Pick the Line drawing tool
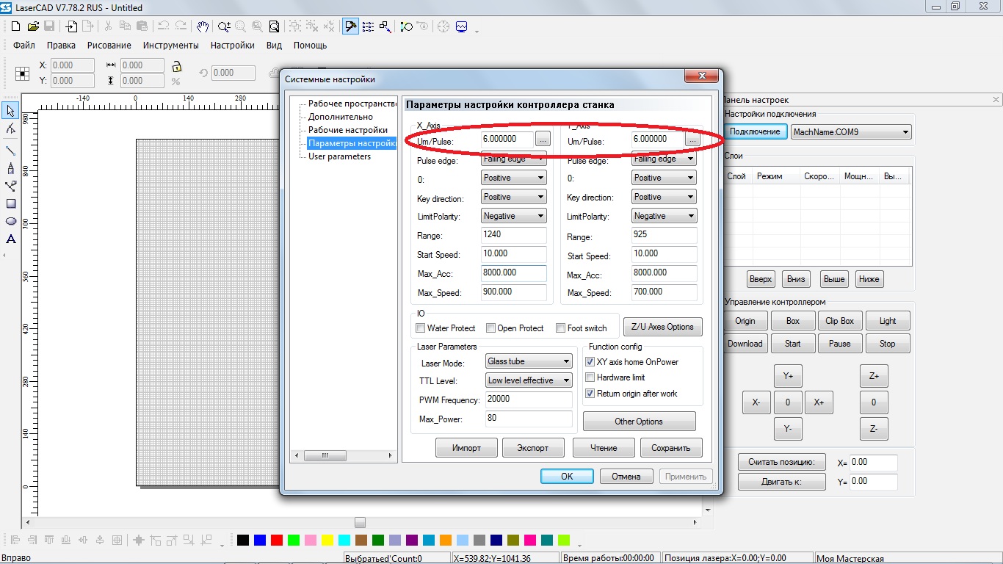This screenshot has height=564, width=1003. coord(11,150)
